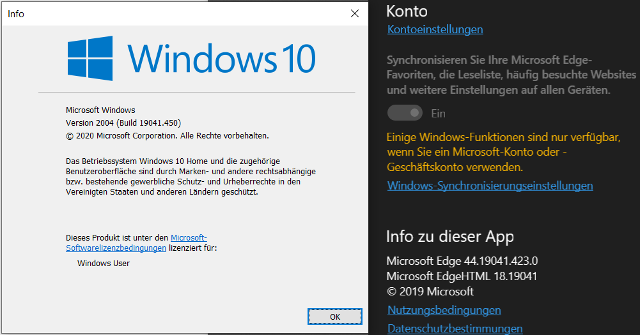The width and height of the screenshot is (640, 335).
Task: Click the Windows User licensee text
Action: 104,264
